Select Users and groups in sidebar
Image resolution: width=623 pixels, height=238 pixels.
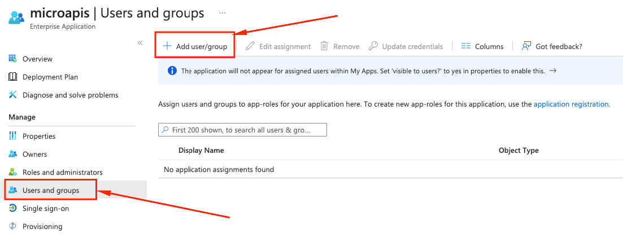51,191
